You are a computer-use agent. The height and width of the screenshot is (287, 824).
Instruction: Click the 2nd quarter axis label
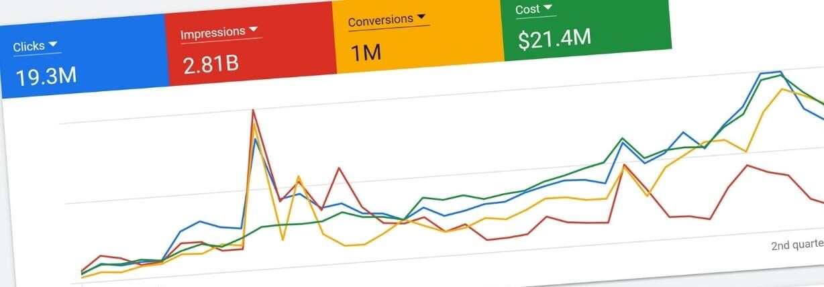coord(797,246)
